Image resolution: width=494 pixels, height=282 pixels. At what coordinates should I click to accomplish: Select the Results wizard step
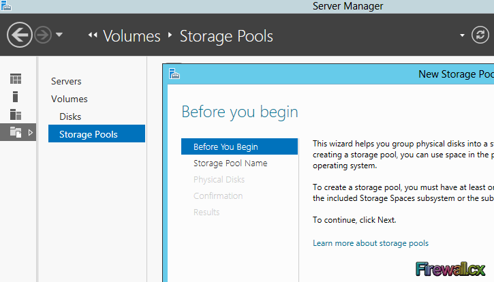click(x=206, y=212)
